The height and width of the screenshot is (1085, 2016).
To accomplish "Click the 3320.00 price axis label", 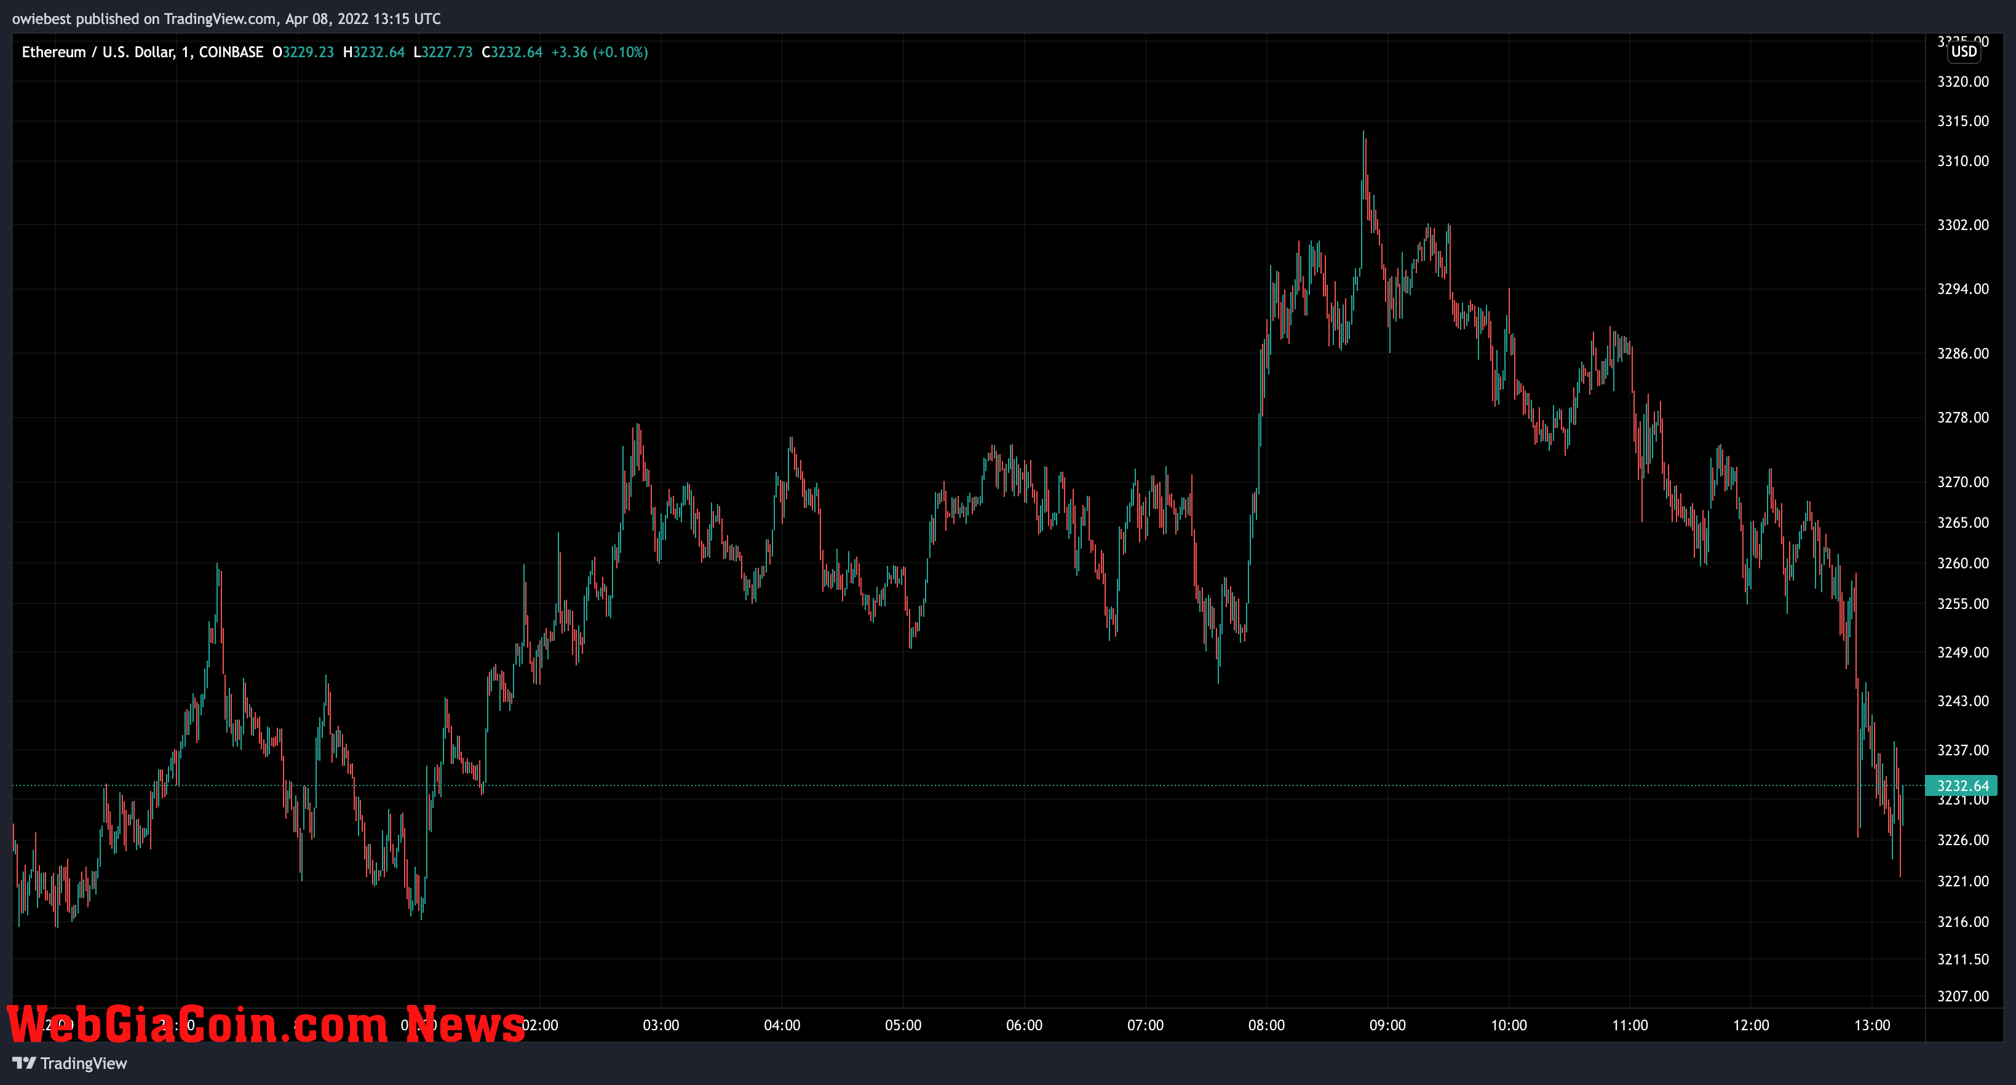I will (1962, 81).
